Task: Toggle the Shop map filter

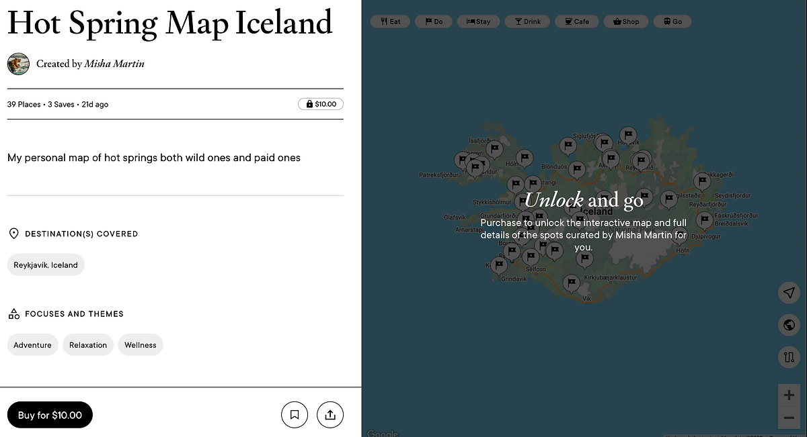Action: 626,21
